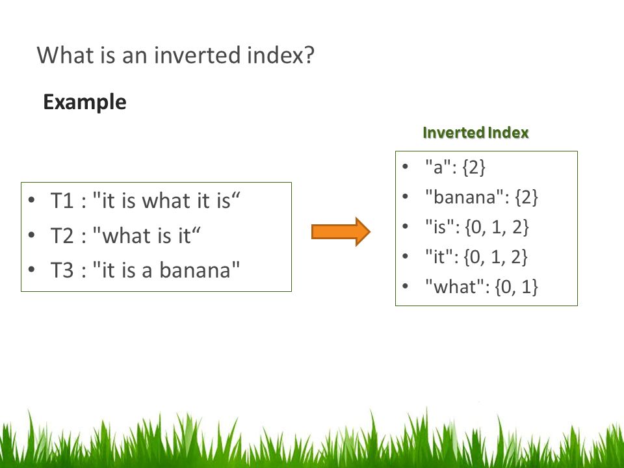Click the bullet before the "banana" entry
The width and height of the screenshot is (624, 468).
coord(405,196)
